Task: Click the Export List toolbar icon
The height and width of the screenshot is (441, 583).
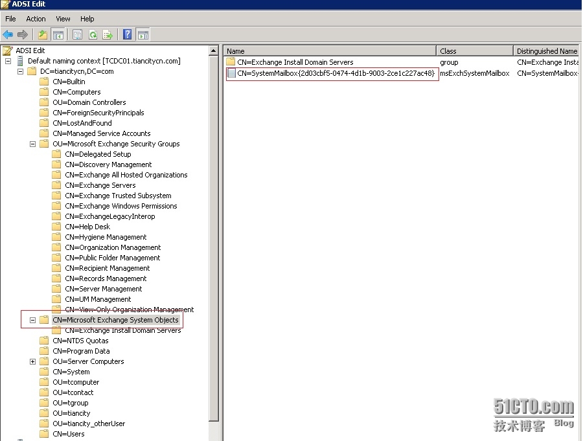Action: pyautogui.click(x=108, y=35)
